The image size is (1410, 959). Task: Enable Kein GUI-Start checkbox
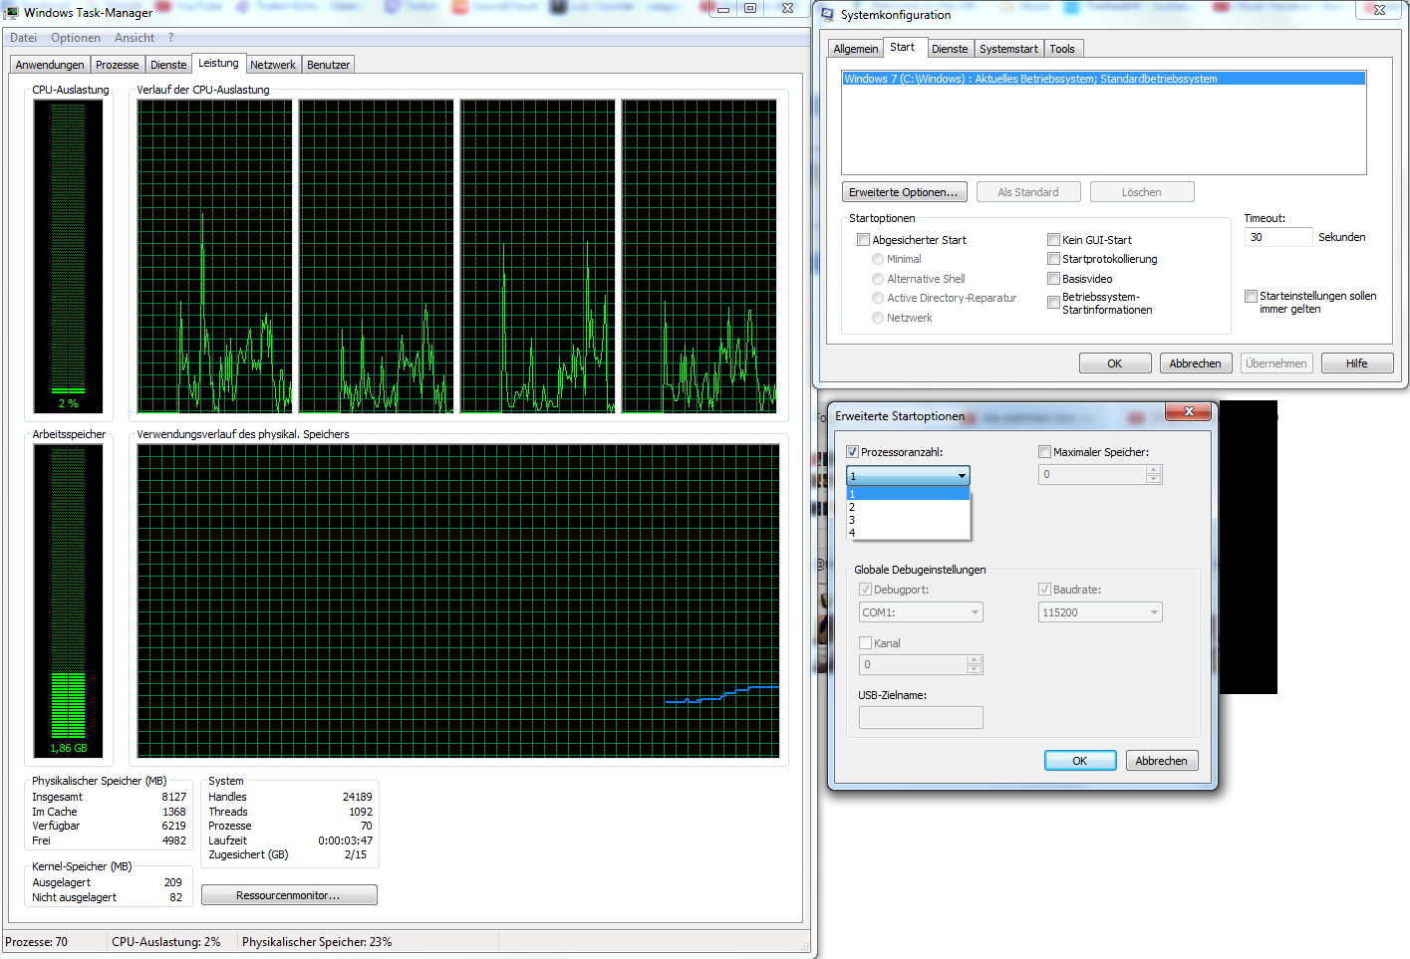1053,240
